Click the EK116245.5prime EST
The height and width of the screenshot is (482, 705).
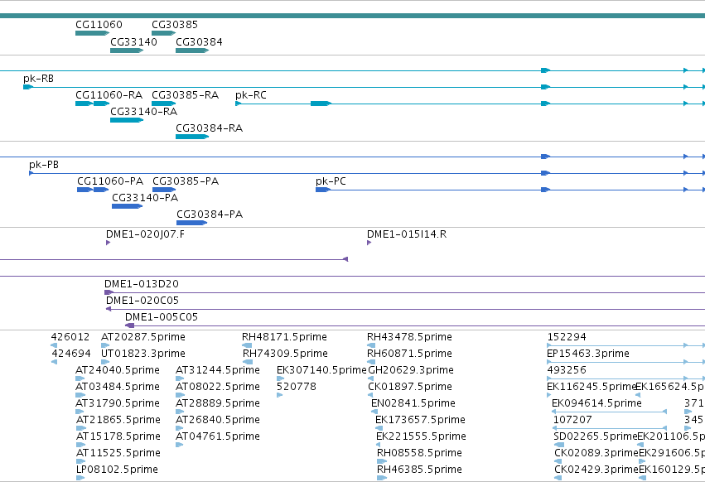point(592,387)
